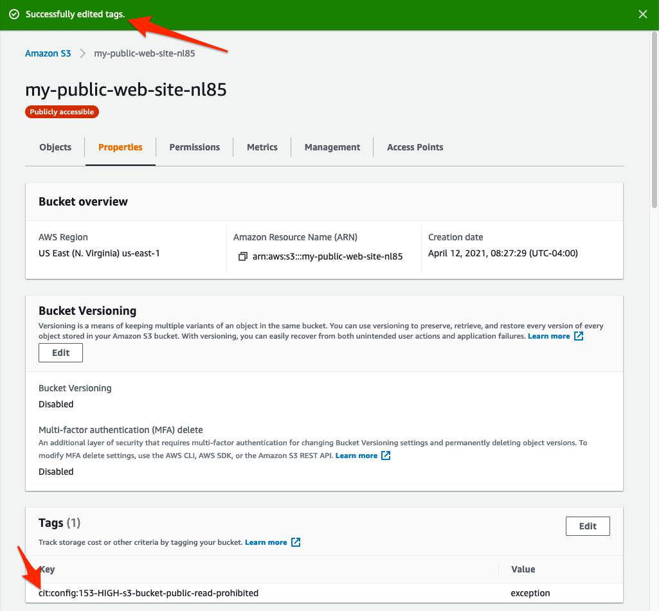
Task: Click the region value US East (N. Virginia)
Action: [99, 253]
